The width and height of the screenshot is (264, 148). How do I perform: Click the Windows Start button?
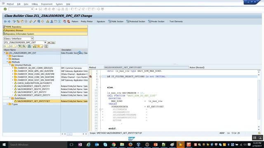point(4,144)
